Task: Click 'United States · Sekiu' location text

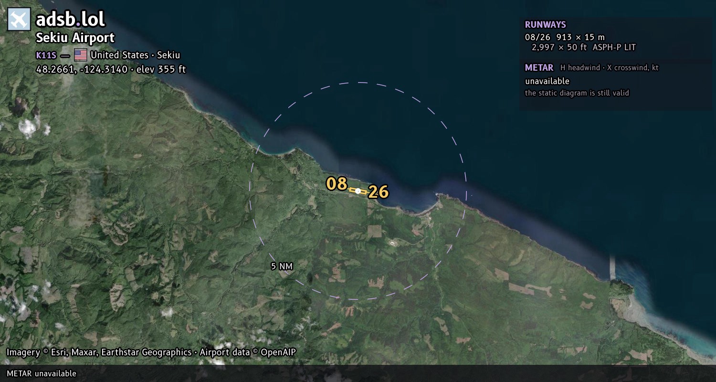Action: coord(135,55)
